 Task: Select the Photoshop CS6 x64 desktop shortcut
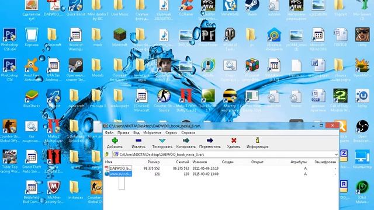9,39
